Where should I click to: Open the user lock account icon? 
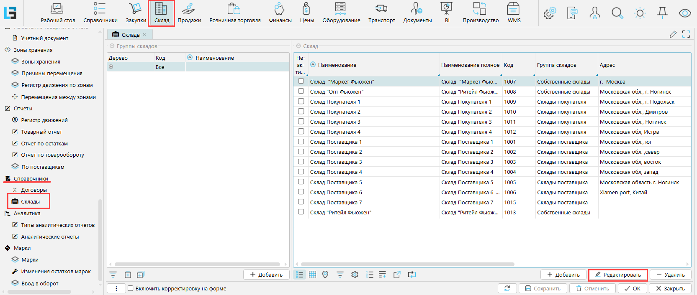pyautogui.click(x=594, y=13)
